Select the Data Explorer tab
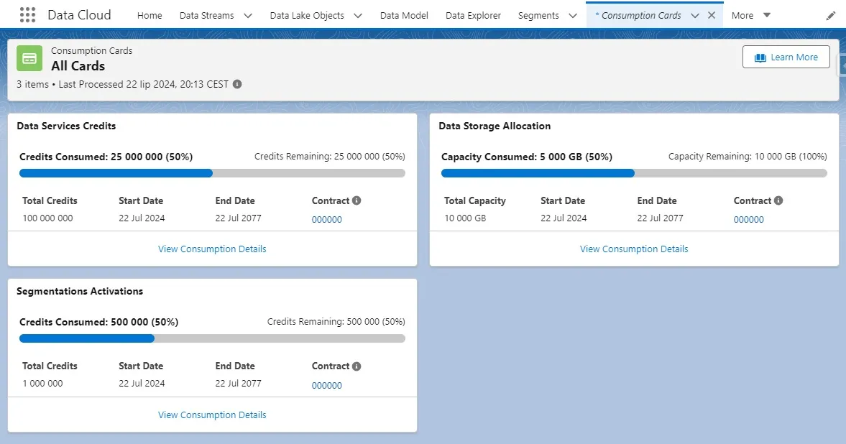The width and height of the screenshot is (846, 444). [473, 14]
